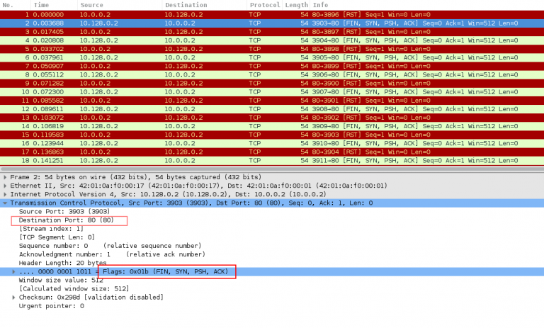Image resolution: width=544 pixels, height=328 pixels.
Task: Expand the Flags 0x01b field
Action: pyautogui.click(x=14, y=271)
